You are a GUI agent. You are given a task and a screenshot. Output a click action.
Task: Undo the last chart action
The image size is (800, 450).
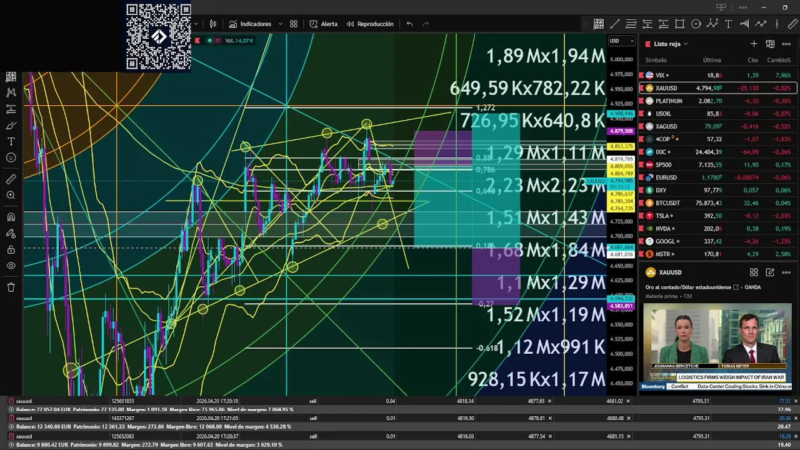pos(409,24)
